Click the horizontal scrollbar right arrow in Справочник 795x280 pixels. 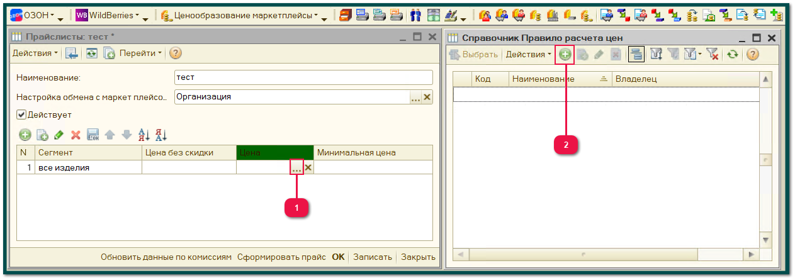751,254
